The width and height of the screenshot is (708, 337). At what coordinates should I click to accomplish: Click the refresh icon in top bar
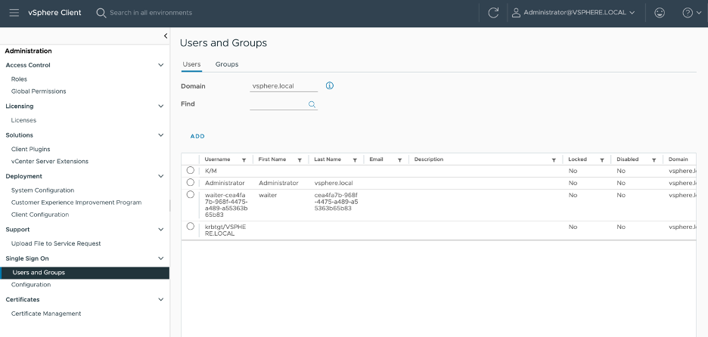tap(493, 13)
